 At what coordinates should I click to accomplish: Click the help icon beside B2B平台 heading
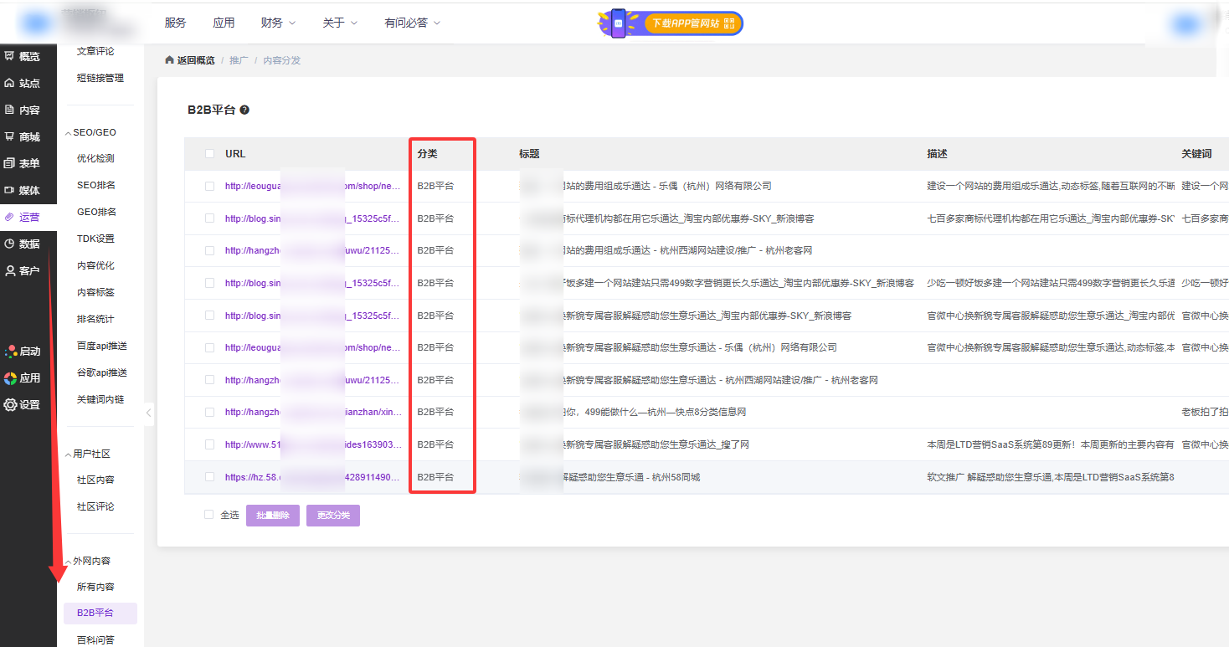(244, 110)
